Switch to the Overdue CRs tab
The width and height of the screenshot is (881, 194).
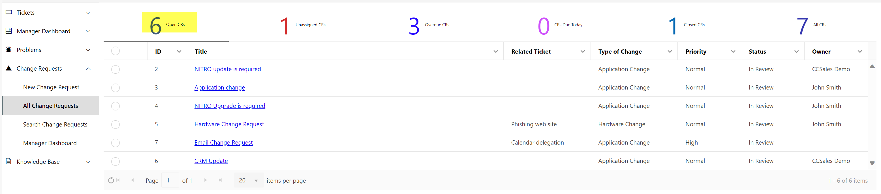429,25
